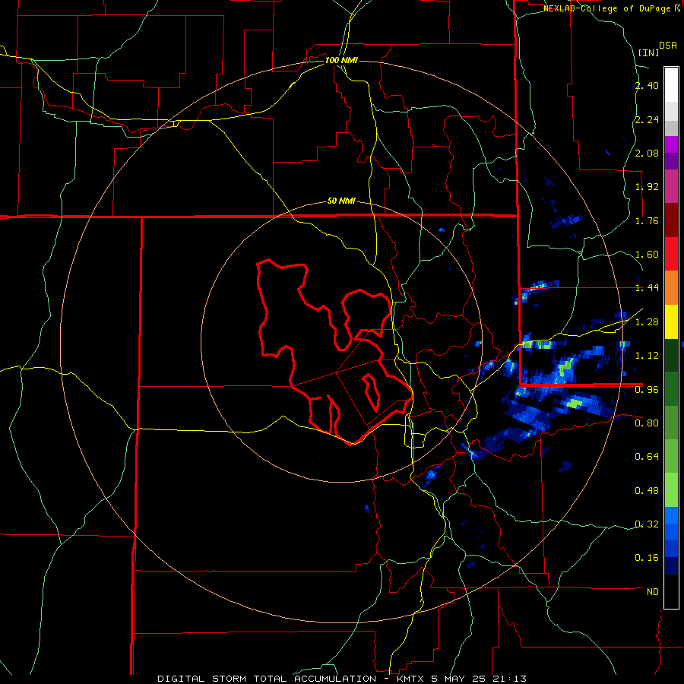Screen dimensions: 684x684
Task: Click the 0.80 legend value
Action: [647, 423]
